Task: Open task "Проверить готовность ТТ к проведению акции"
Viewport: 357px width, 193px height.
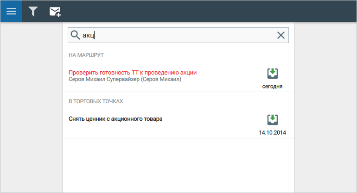Action: coord(133,72)
